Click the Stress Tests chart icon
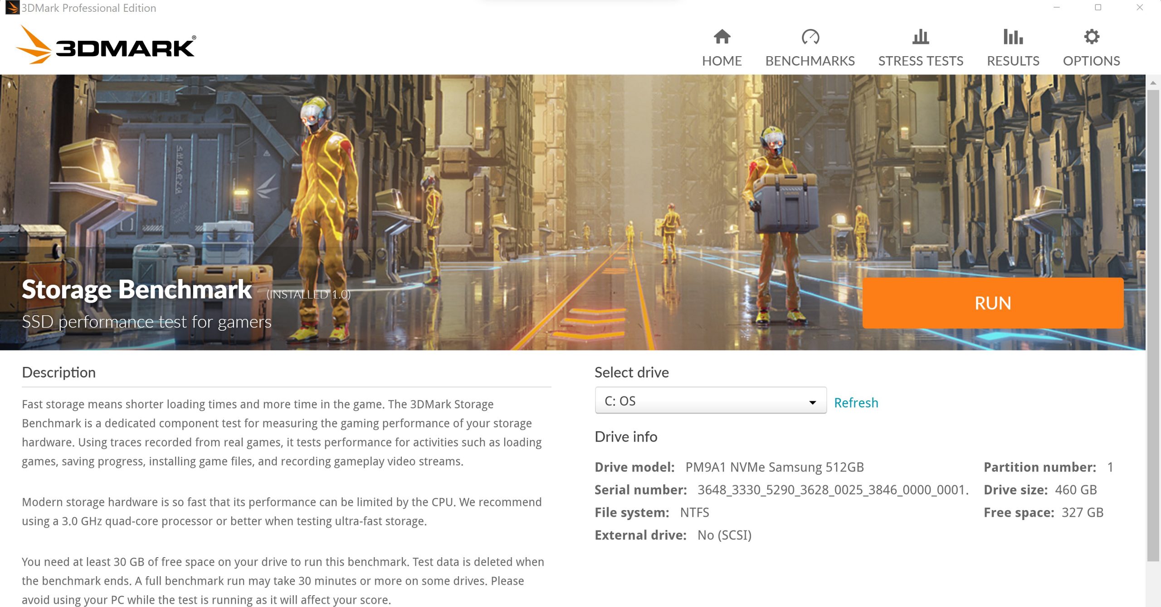Image resolution: width=1161 pixels, height=607 pixels. (921, 37)
